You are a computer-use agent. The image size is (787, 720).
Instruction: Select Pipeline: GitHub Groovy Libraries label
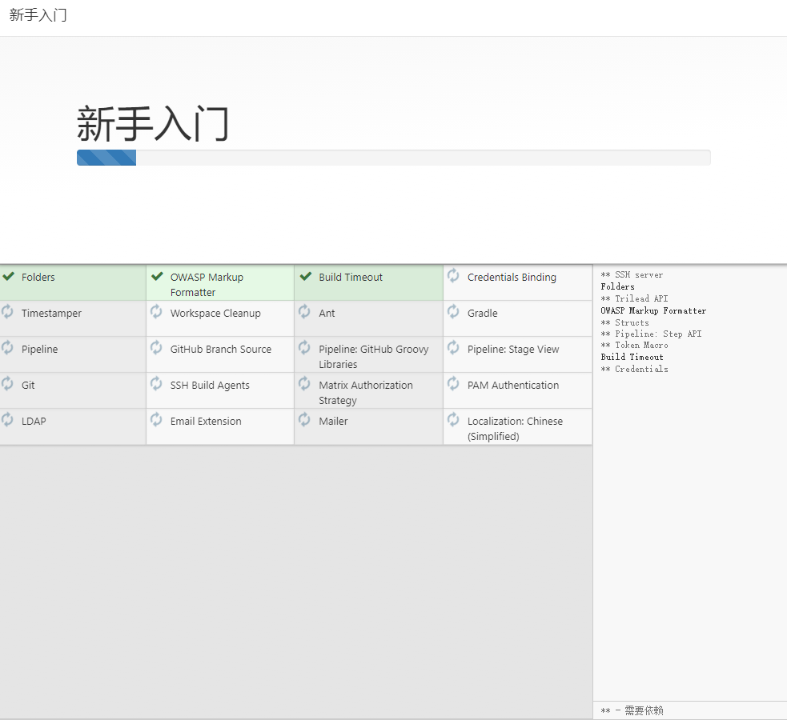373,357
